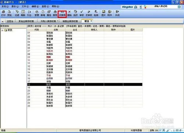This screenshot has width=184, height=133.
Task: Close the 外购入库序时簿 tab
Action: (x=58, y=21)
